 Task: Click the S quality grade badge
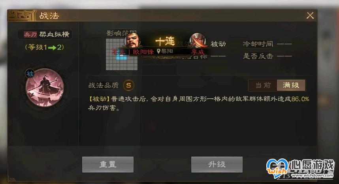128,85
